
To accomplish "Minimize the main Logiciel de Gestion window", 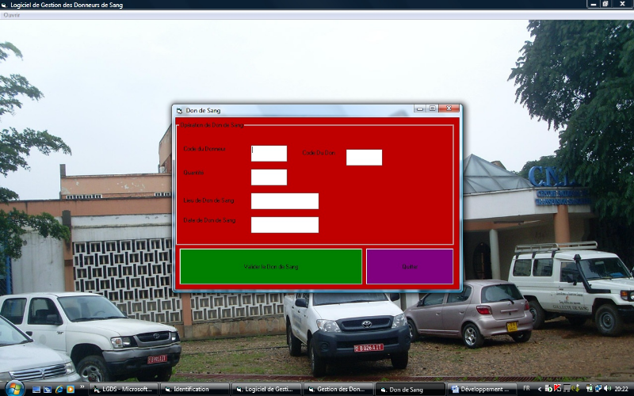I will [593, 4].
